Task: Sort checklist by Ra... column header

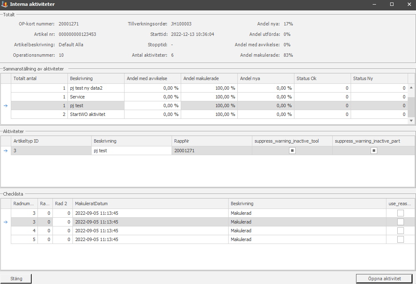Action: click(45, 204)
